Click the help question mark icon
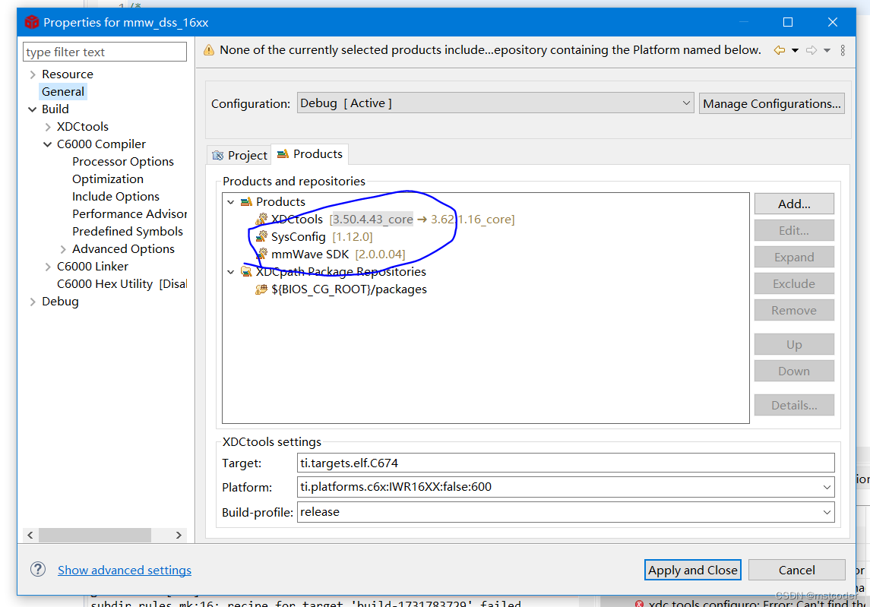This screenshot has width=870, height=607. (38, 569)
